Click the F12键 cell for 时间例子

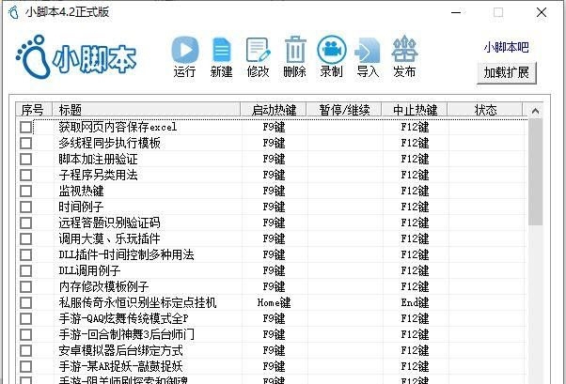coord(415,207)
